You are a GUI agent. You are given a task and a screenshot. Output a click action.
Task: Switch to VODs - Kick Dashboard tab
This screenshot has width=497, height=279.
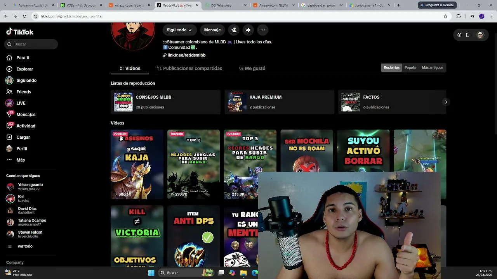click(82, 5)
